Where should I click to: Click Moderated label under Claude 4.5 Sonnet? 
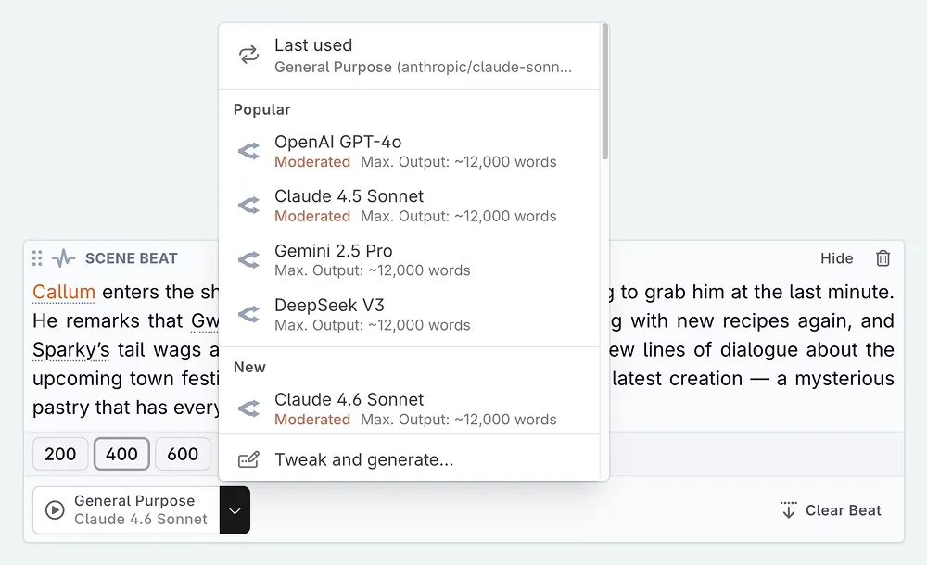[312, 217]
